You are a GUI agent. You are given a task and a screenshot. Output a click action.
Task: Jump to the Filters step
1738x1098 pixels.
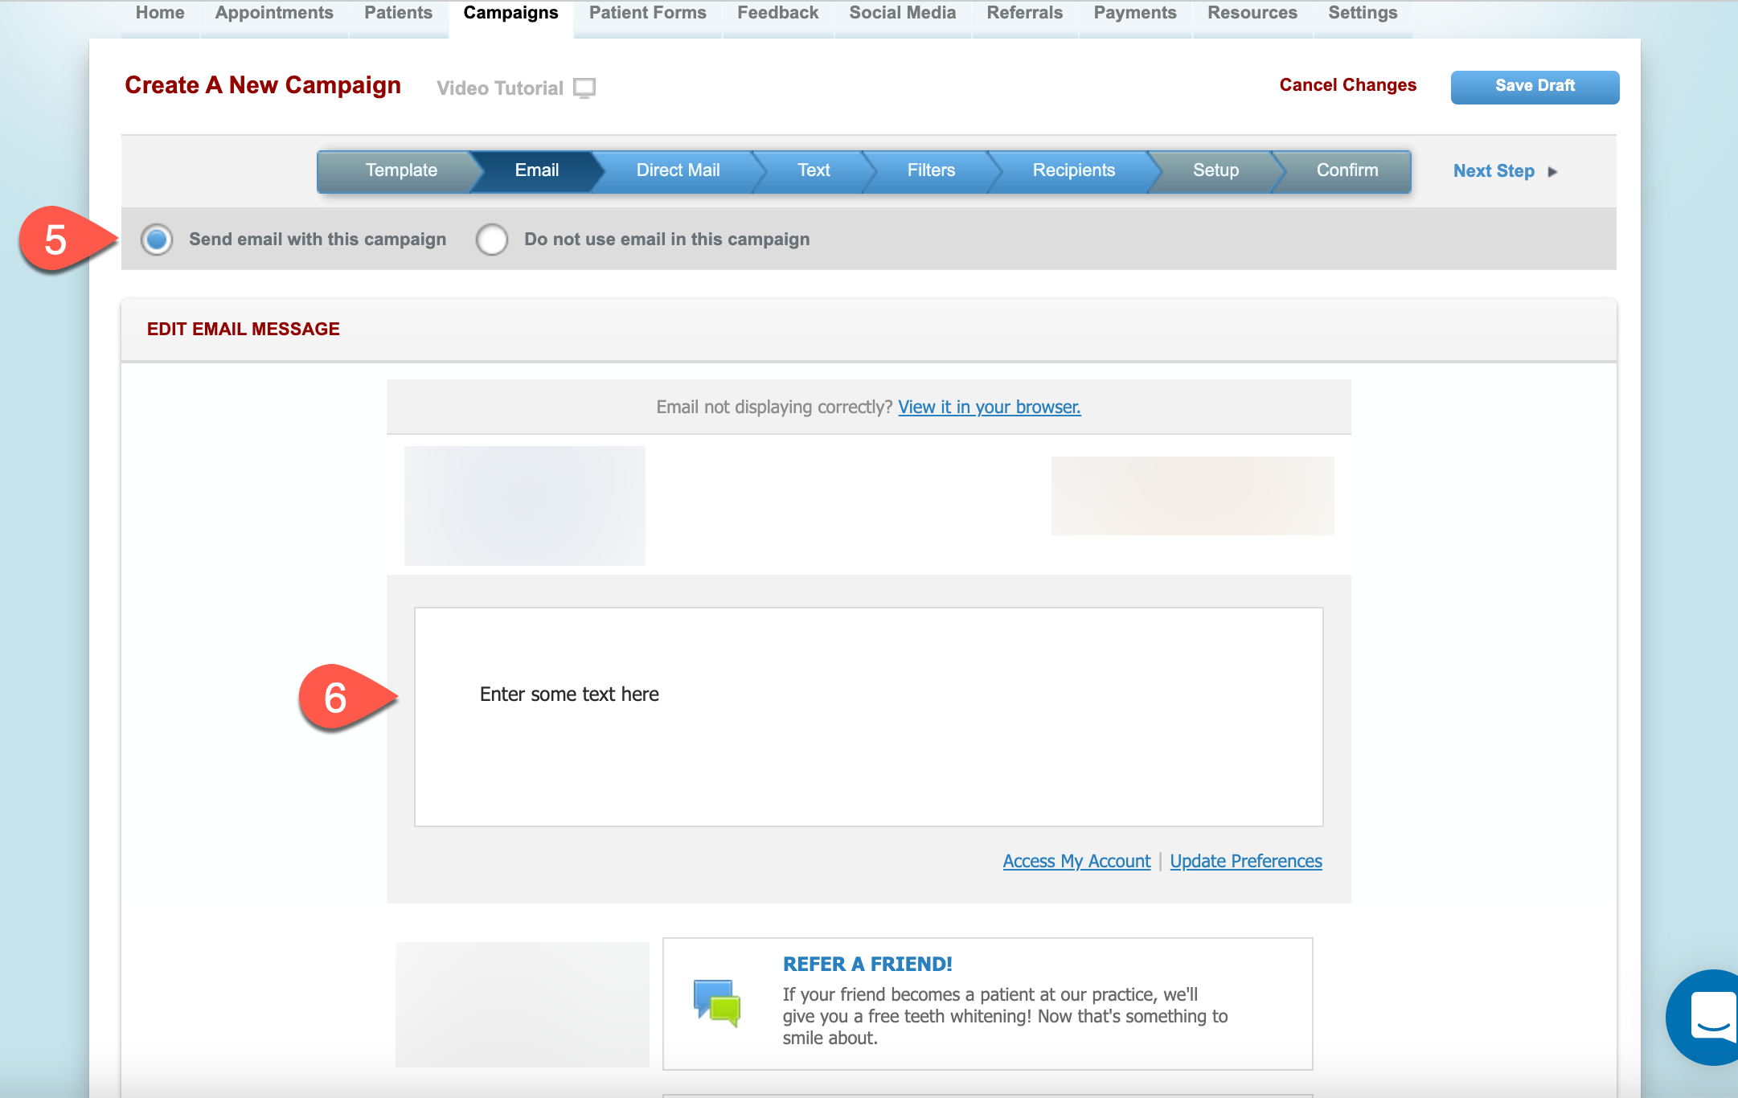coord(930,170)
